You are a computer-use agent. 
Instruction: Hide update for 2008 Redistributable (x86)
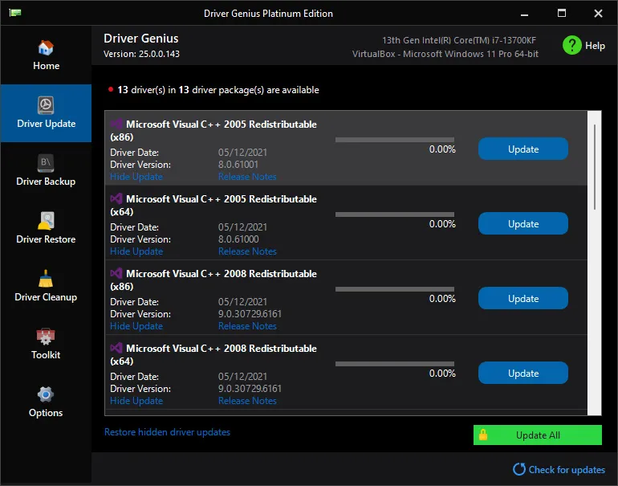coord(136,326)
